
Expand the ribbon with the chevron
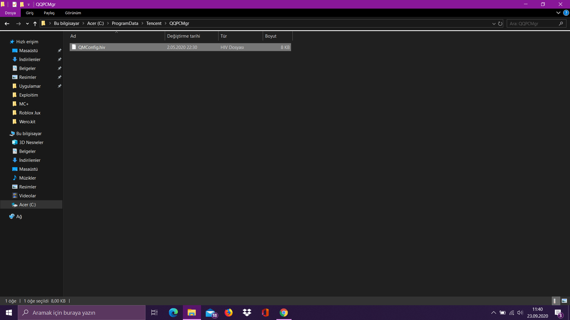(558, 13)
